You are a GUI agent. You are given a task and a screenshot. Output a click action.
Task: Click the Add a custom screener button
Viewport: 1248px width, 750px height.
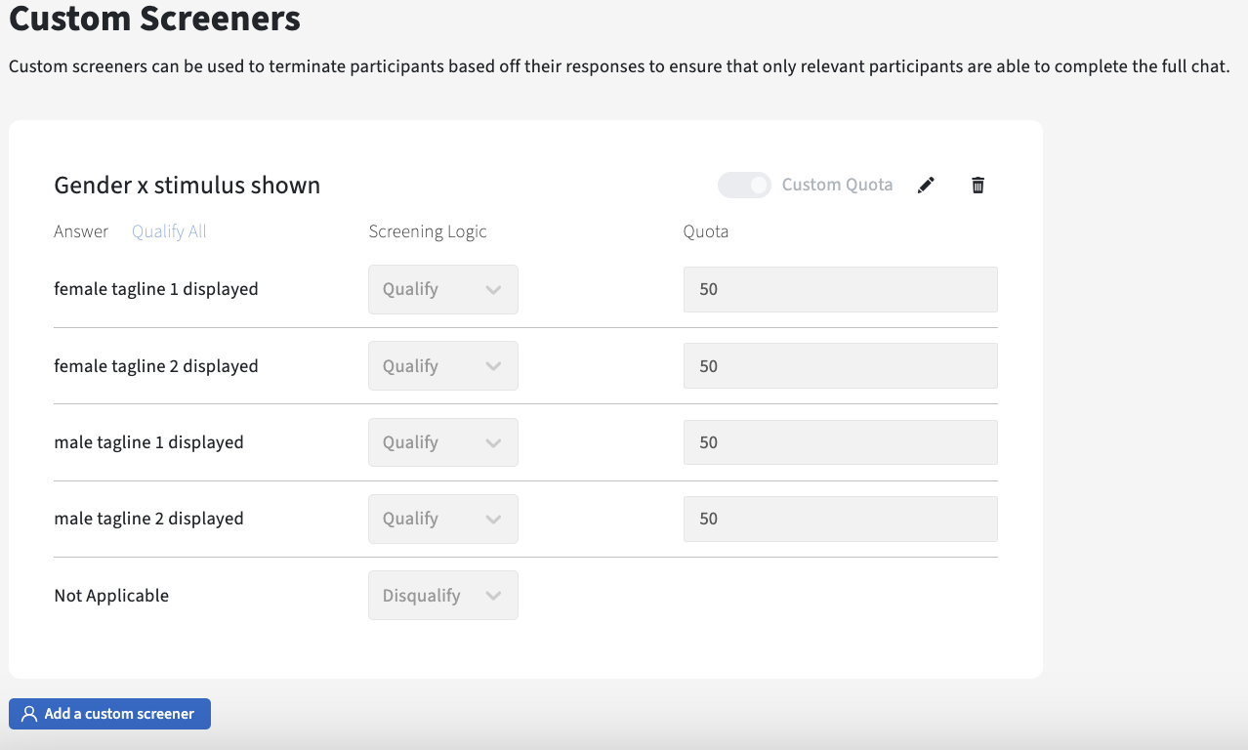pyautogui.click(x=109, y=714)
